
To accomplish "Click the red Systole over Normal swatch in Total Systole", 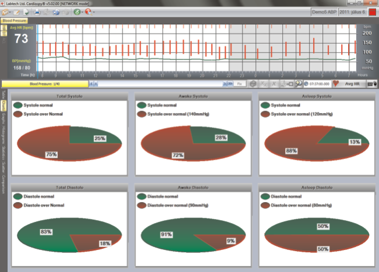I will pyautogui.click(x=18, y=114).
